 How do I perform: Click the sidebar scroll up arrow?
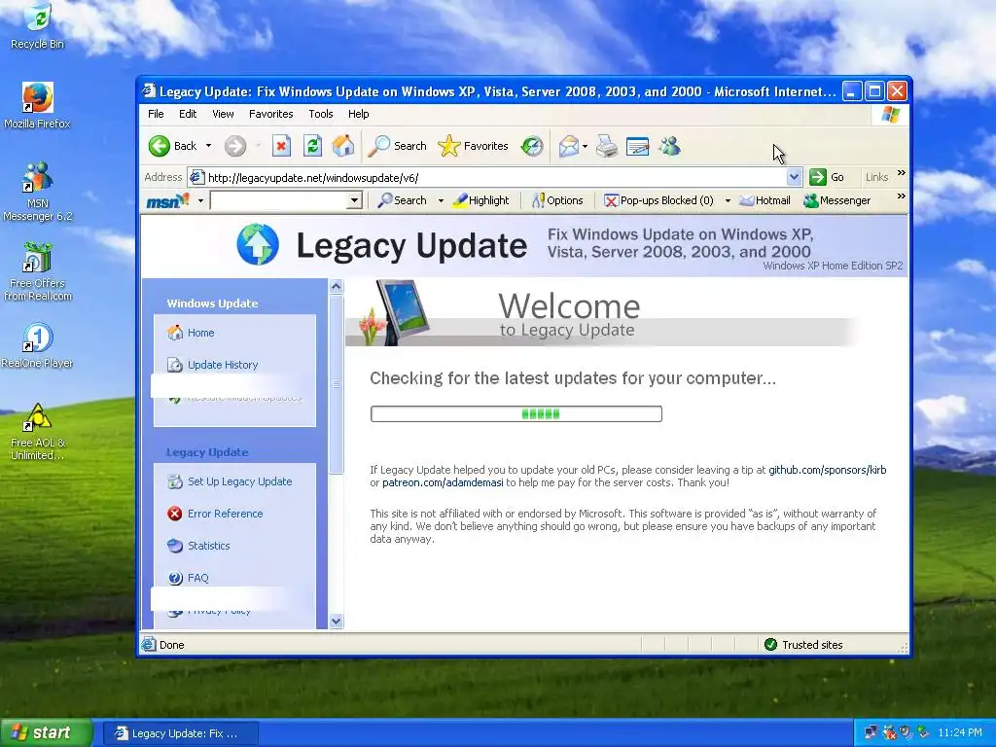[336, 287]
